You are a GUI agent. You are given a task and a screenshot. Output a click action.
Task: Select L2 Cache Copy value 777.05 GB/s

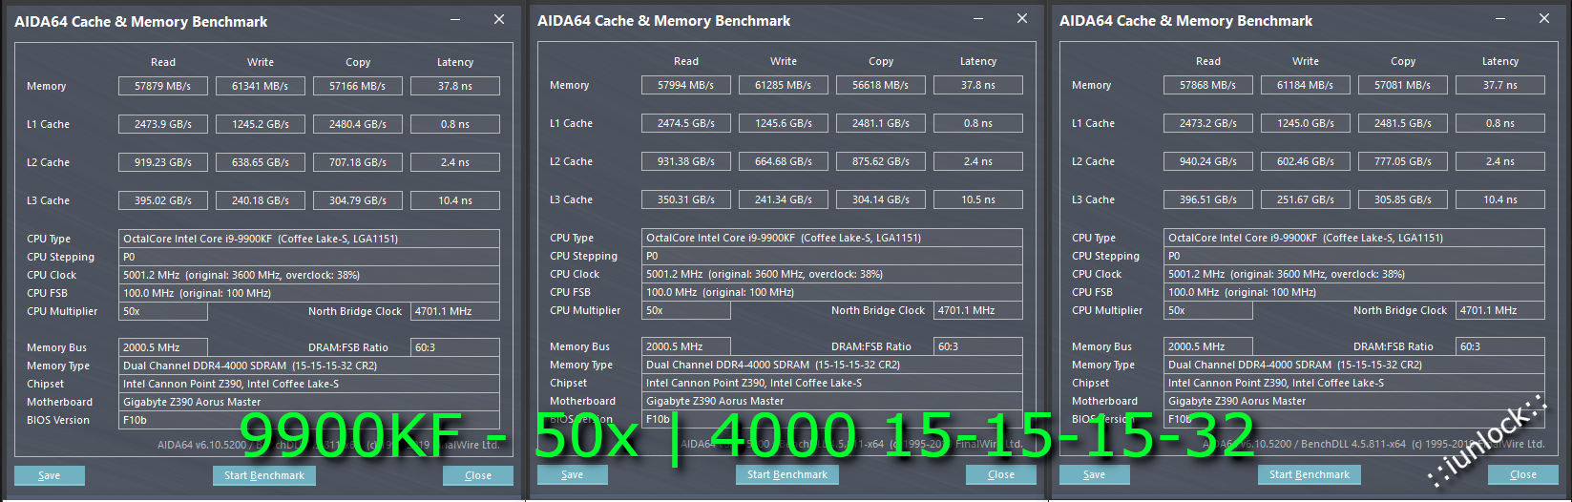(x=1403, y=161)
